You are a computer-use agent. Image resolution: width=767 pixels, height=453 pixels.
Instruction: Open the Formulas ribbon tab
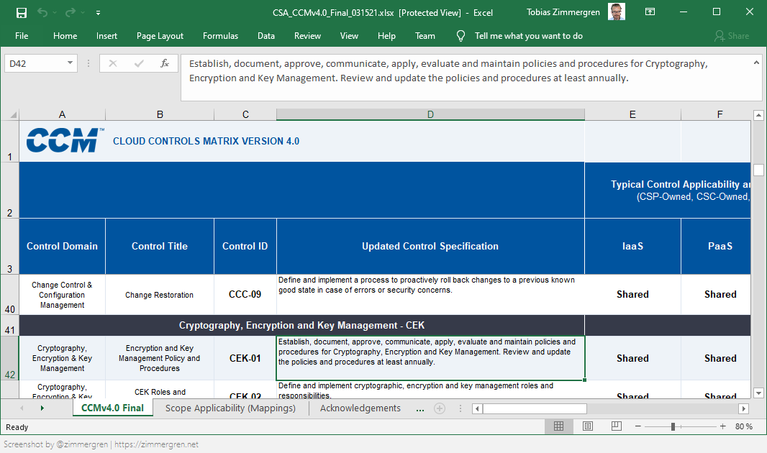pos(220,36)
